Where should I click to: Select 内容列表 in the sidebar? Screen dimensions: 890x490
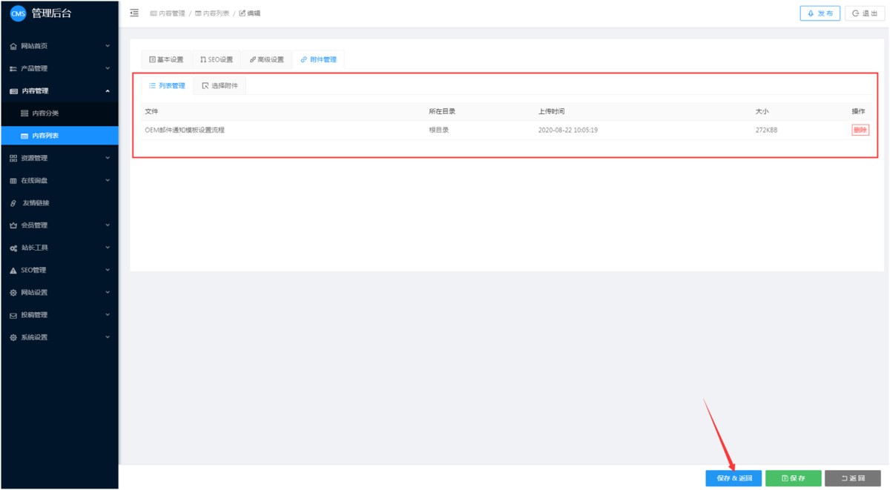tap(59, 136)
